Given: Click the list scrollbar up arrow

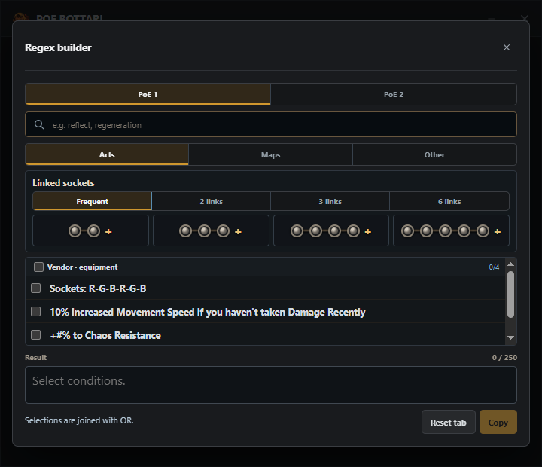Looking at the screenshot, I should (510, 264).
